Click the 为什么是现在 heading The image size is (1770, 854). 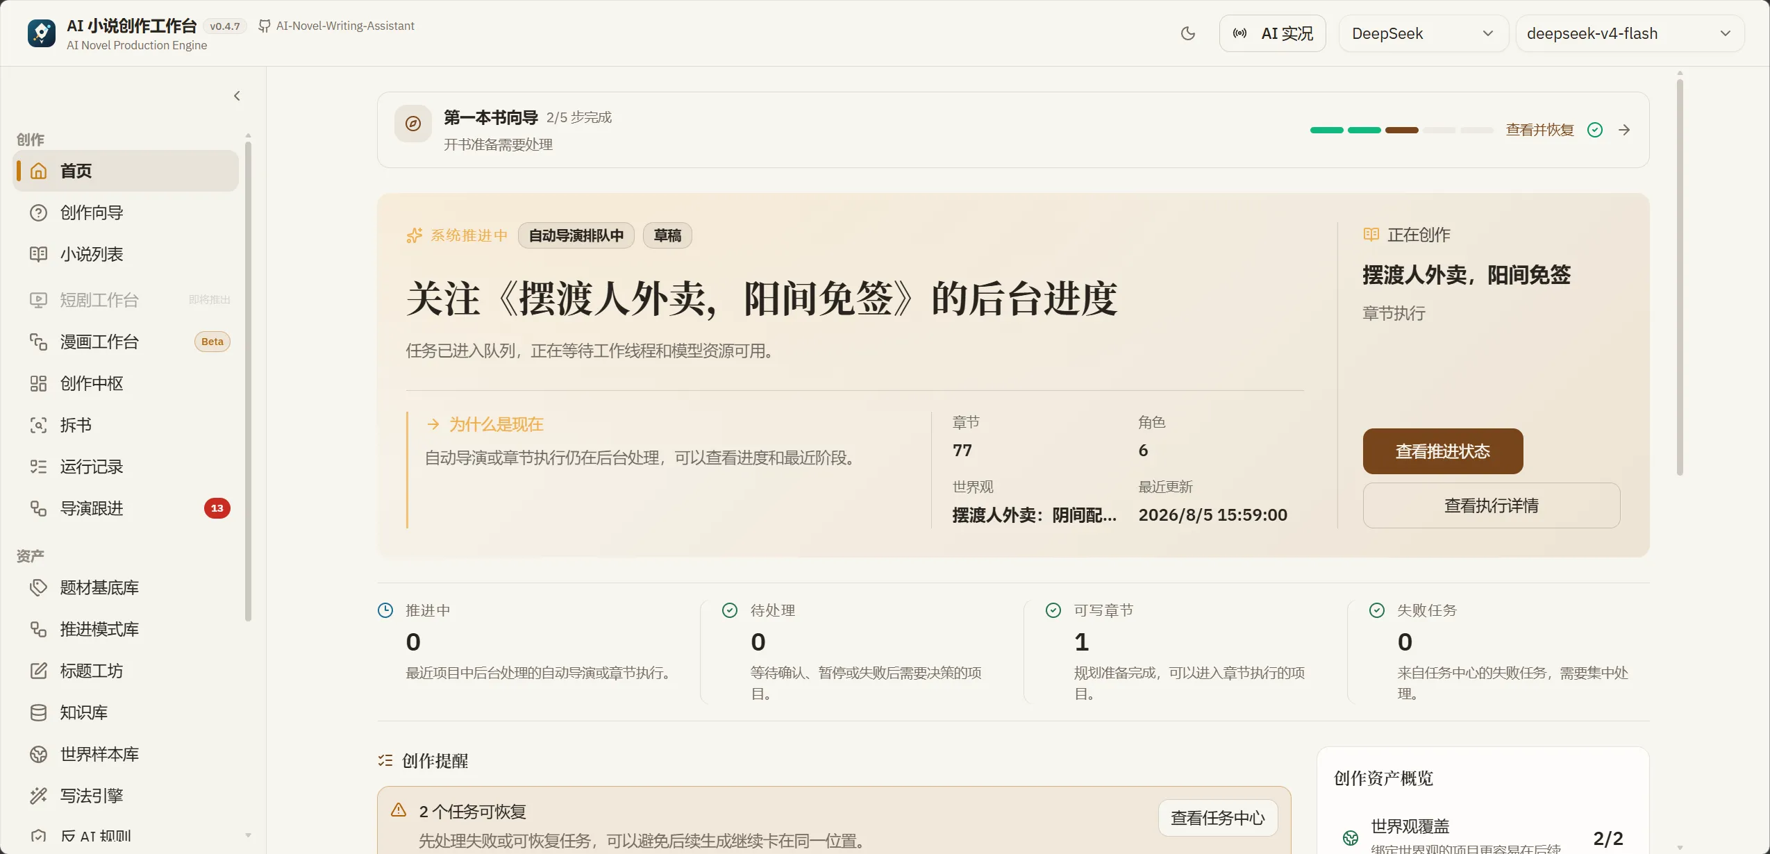(496, 424)
